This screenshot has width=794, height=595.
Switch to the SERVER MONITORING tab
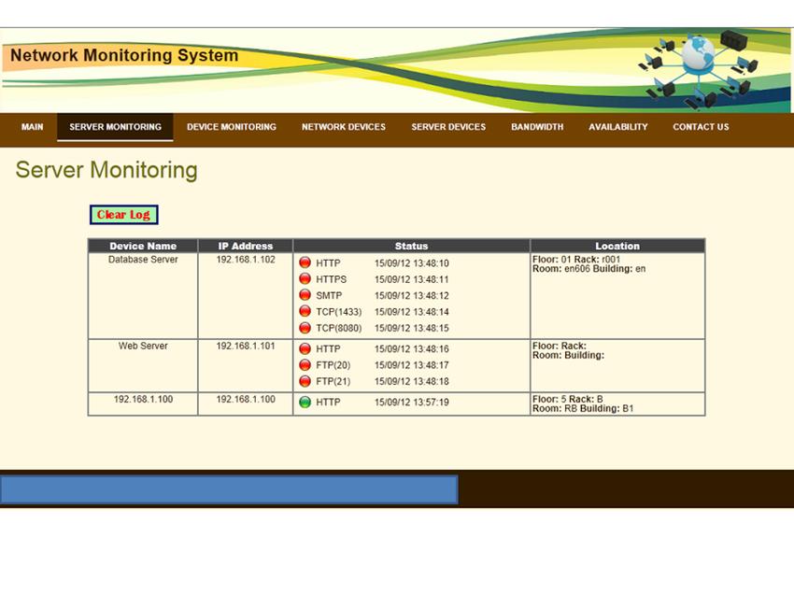coord(114,127)
